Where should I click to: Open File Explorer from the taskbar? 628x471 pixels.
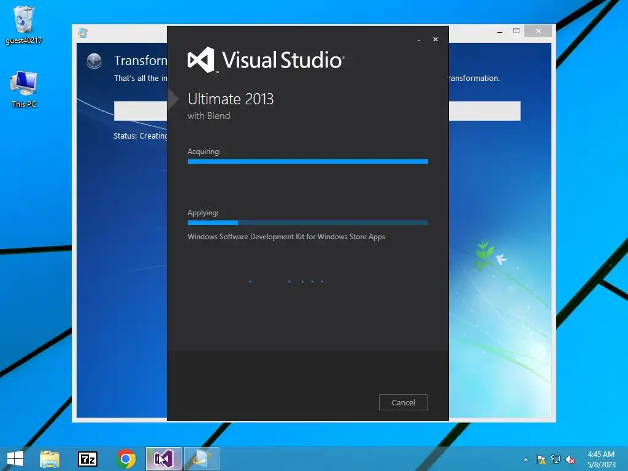coord(50,459)
